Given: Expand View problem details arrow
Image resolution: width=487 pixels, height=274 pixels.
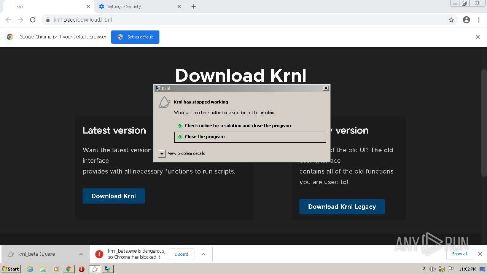Looking at the screenshot, I should tap(162, 154).
